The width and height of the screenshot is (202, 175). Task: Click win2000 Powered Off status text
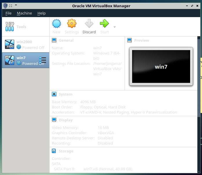(x=33, y=48)
